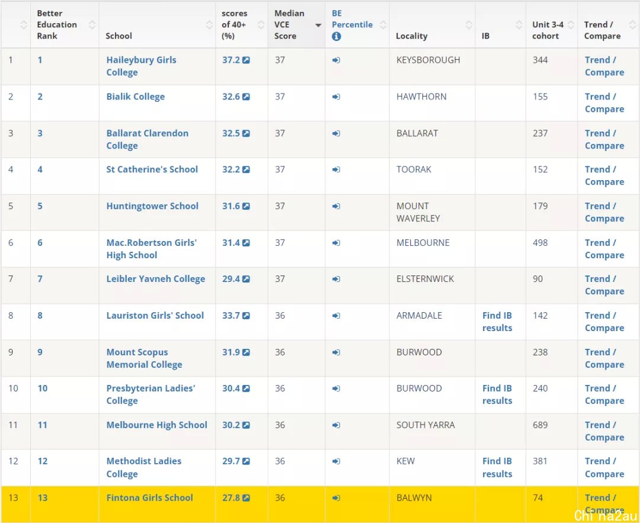Open Mount Scopus Memorial College link
The height and width of the screenshot is (523, 640).
point(144,358)
